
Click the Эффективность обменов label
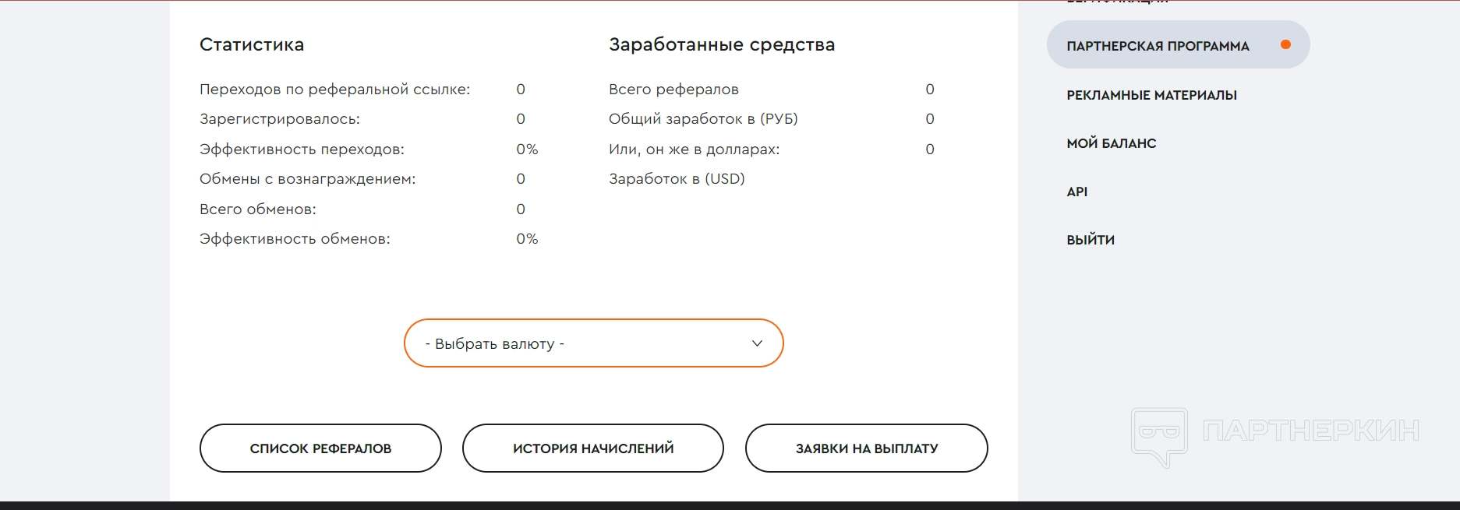pos(295,239)
